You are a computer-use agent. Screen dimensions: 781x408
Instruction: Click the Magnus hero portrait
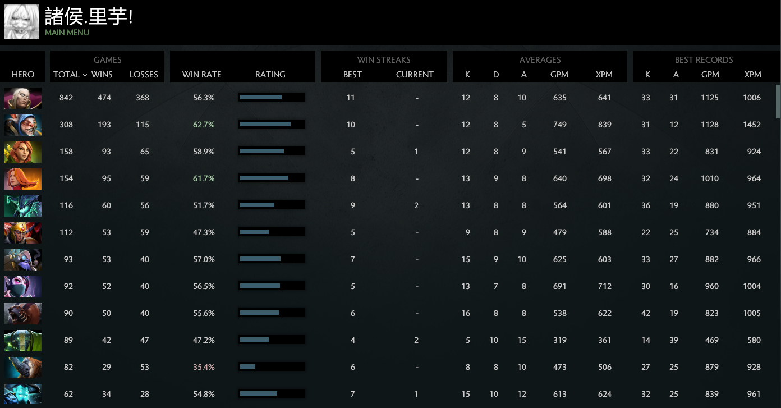point(22,367)
